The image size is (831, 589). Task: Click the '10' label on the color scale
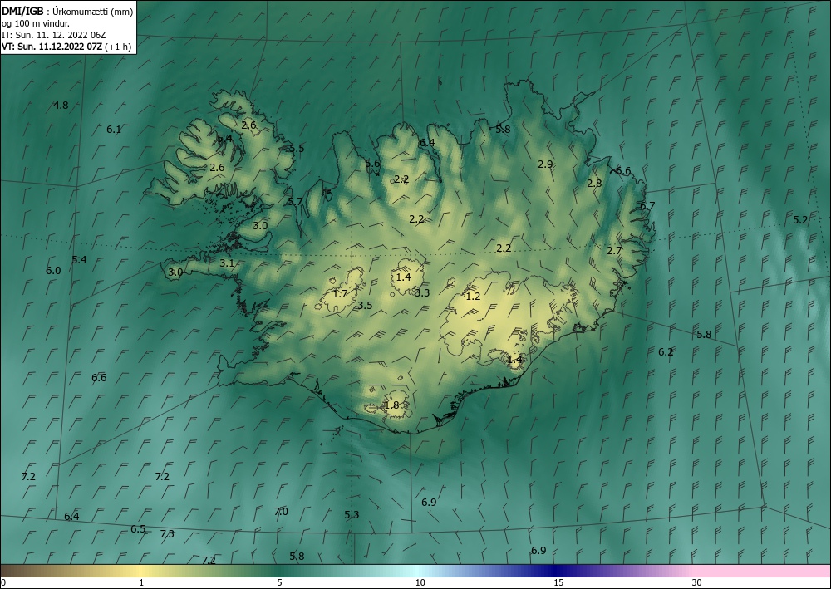[x=420, y=583]
